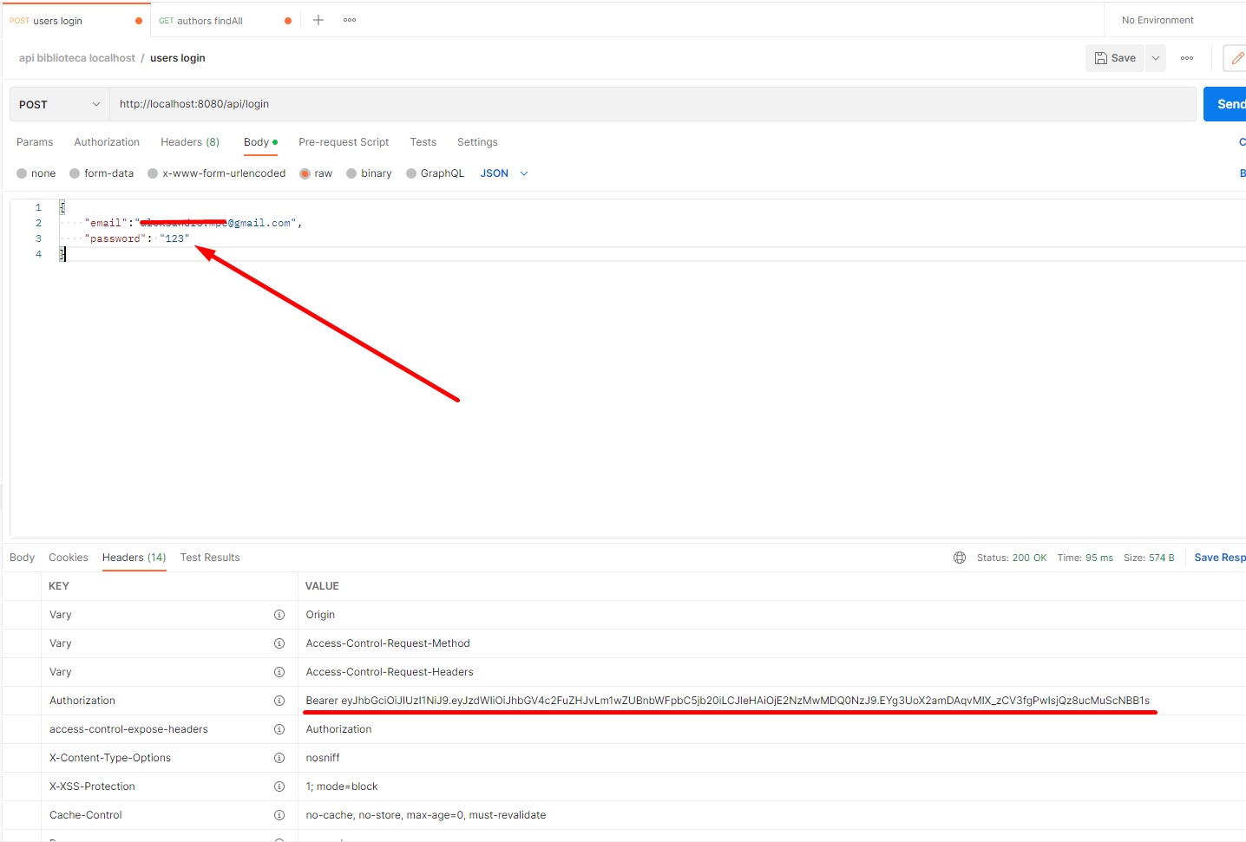Click the request URL field

tap(653, 104)
